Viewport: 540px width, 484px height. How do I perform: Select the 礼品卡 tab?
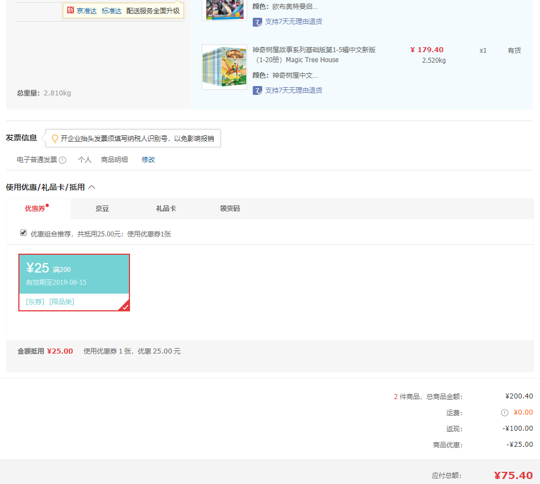point(166,209)
